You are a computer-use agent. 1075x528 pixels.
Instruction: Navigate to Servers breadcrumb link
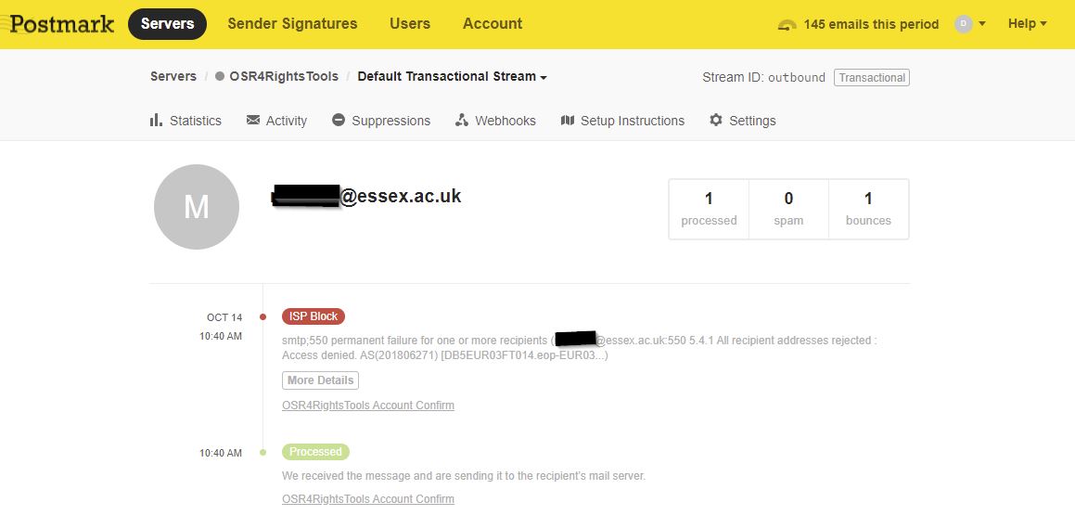pyautogui.click(x=173, y=77)
